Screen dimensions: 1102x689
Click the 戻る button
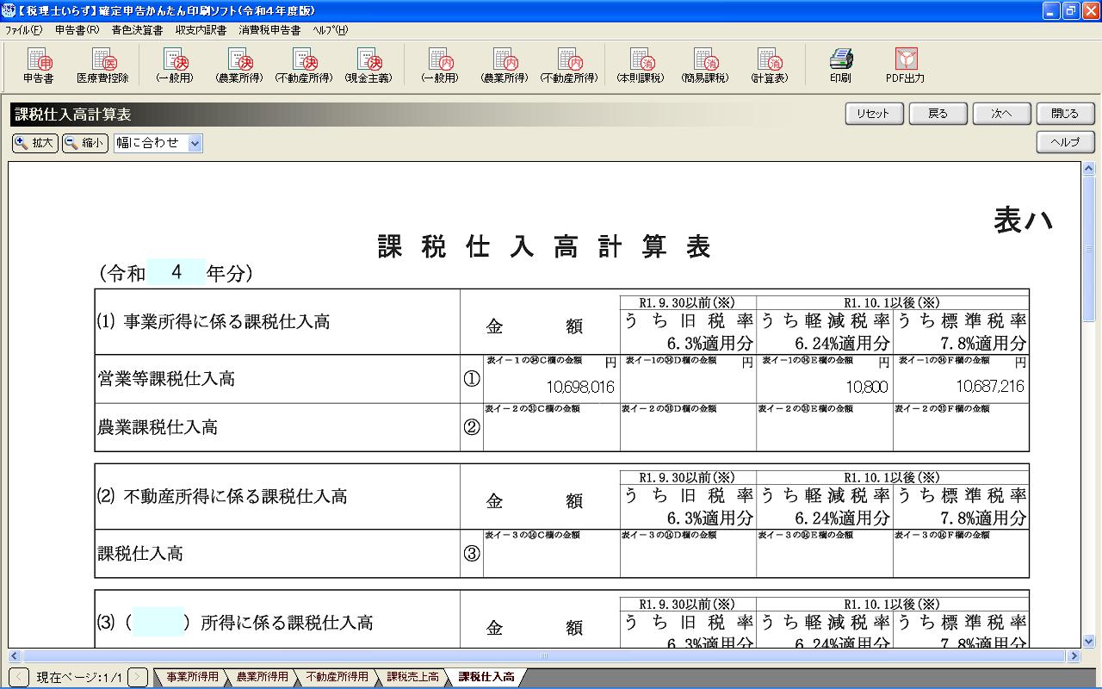[x=938, y=114]
